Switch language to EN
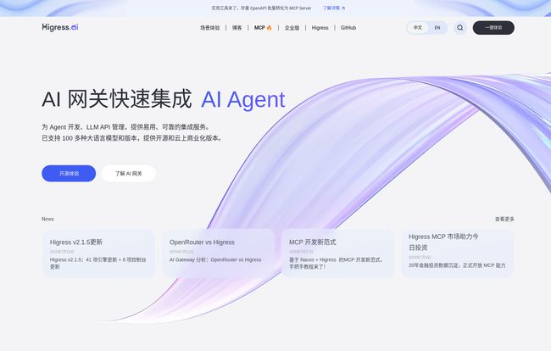Image resolution: width=551 pixels, height=351 pixels. click(x=437, y=28)
